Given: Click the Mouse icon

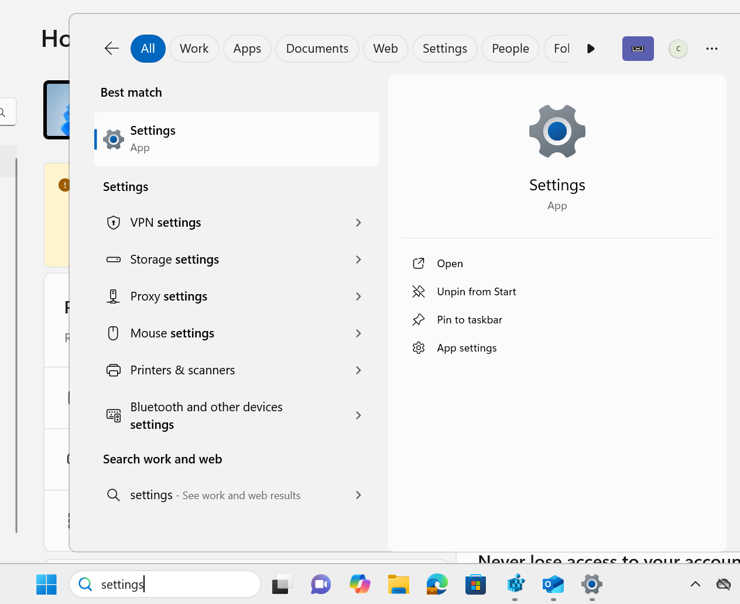Looking at the screenshot, I should [114, 333].
